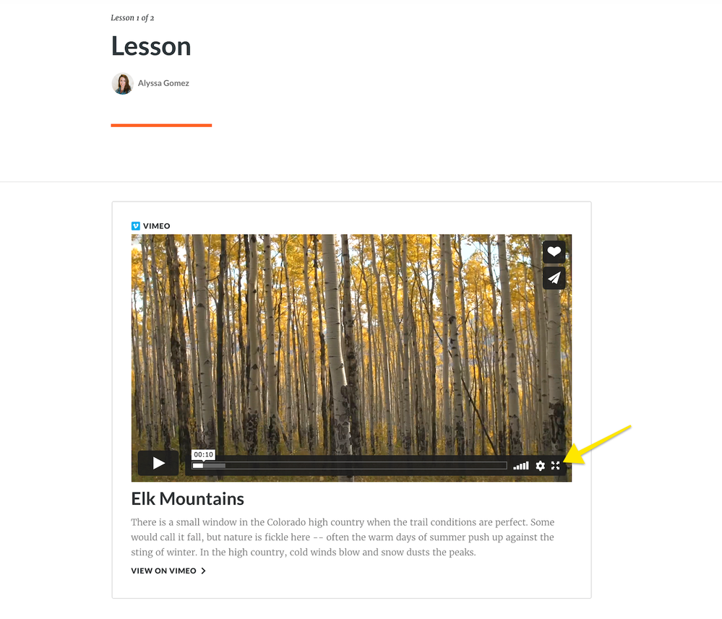Open the Elk Mountains title
The height and width of the screenshot is (619, 722).
(187, 499)
